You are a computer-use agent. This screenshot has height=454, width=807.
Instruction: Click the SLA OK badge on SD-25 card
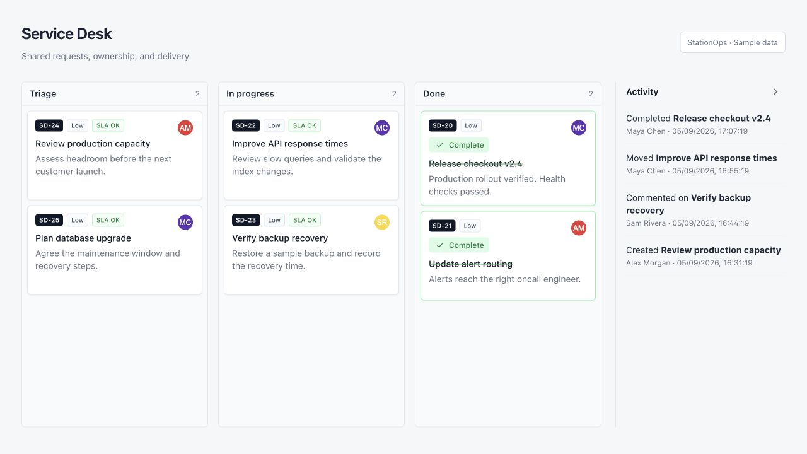(x=108, y=220)
